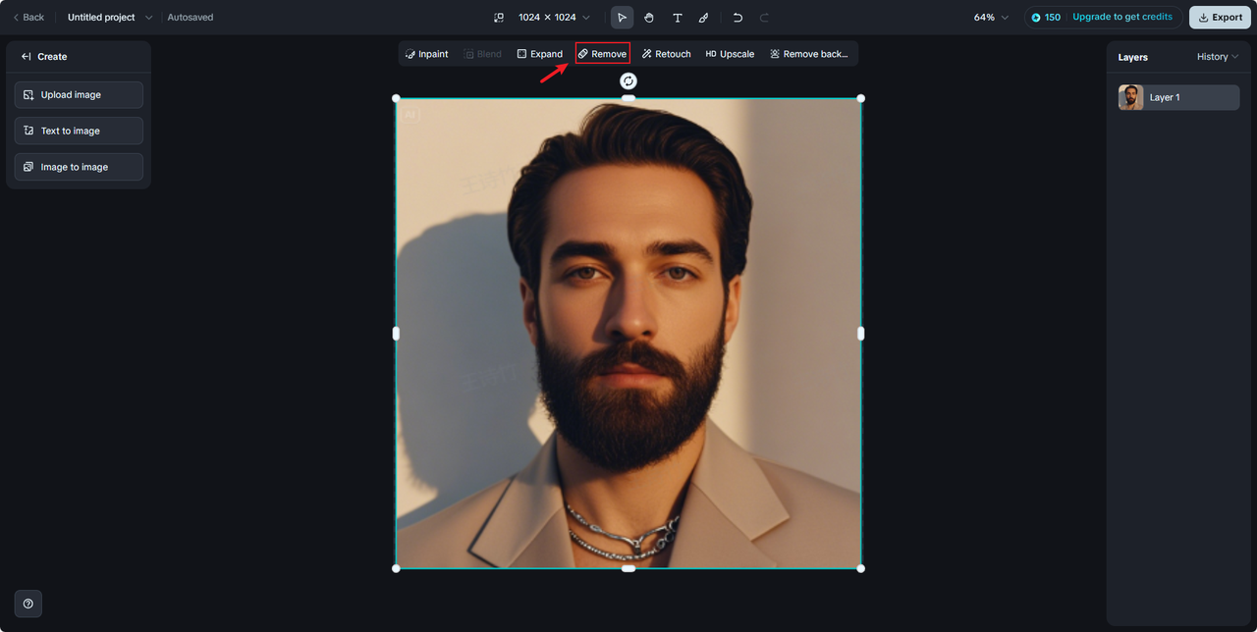
Task: Choose Text to image option
Action: pos(79,131)
